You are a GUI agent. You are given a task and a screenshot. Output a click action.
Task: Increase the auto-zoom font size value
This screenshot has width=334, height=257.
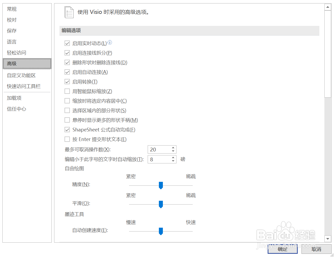pos(173,158)
